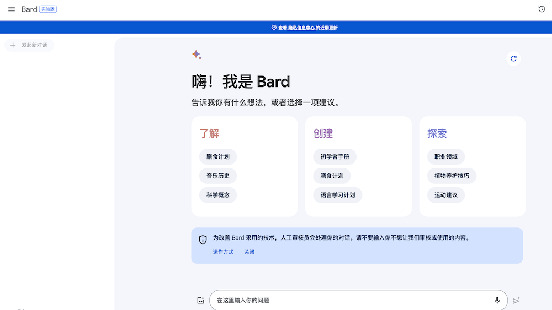Click the Bard sparkle logo icon
Viewport: 552px width, 310px height.
coord(197,55)
